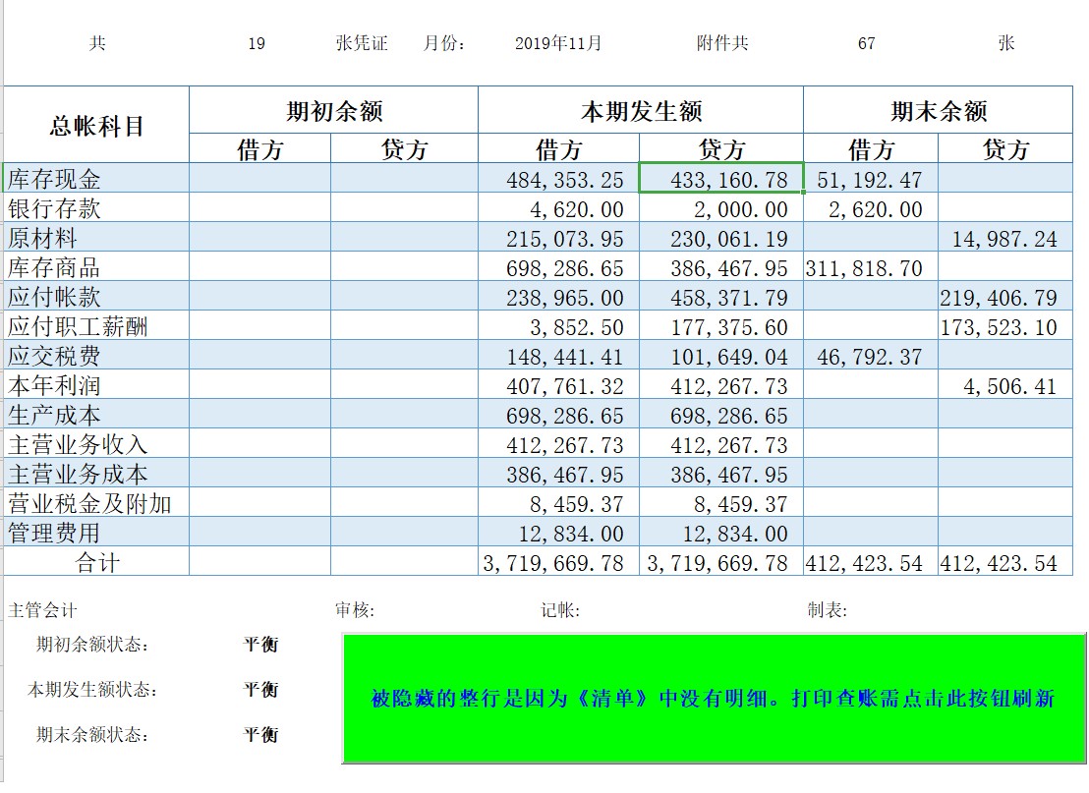The image size is (1089, 793).
Task: Select the attachments count 67 cell
Action: point(863,43)
